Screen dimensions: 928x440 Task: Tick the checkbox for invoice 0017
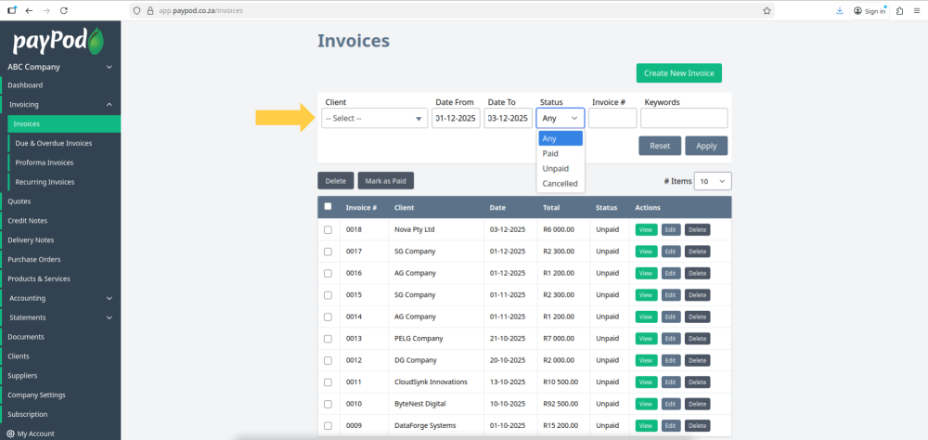[x=328, y=252]
